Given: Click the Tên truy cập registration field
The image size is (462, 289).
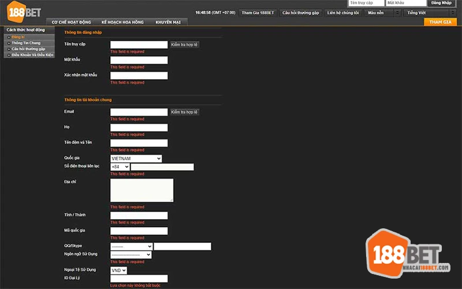Looking at the screenshot, I should click(x=139, y=45).
